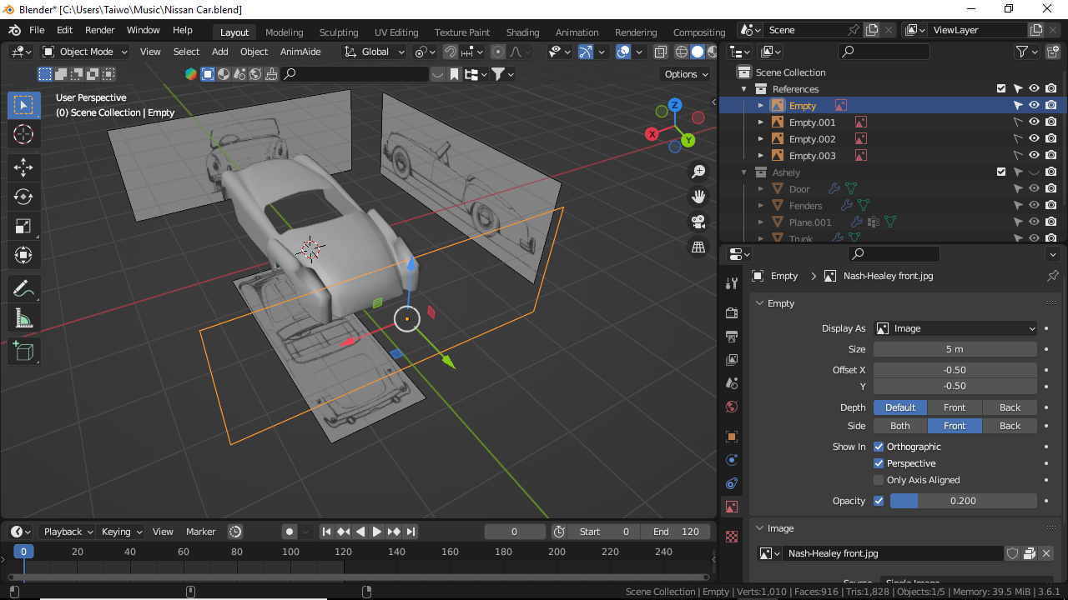Toggle proportional editing icon

coord(497,52)
